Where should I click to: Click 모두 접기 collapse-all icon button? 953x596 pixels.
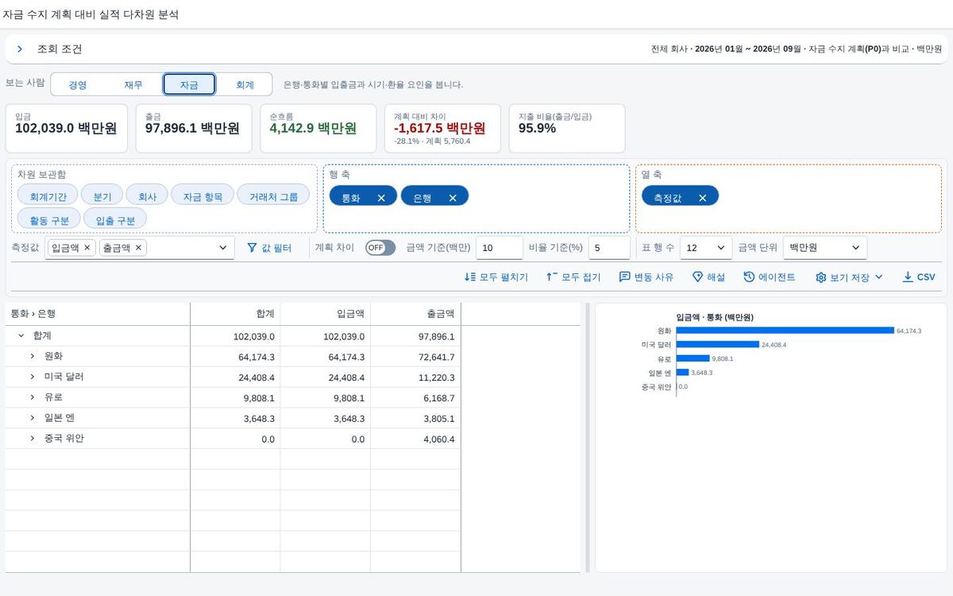[573, 277]
